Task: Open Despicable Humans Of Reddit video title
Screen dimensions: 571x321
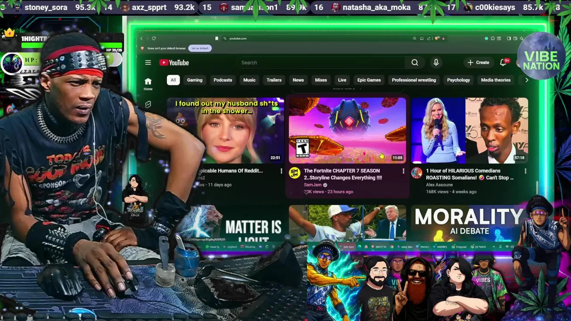Action: [231, 170]
